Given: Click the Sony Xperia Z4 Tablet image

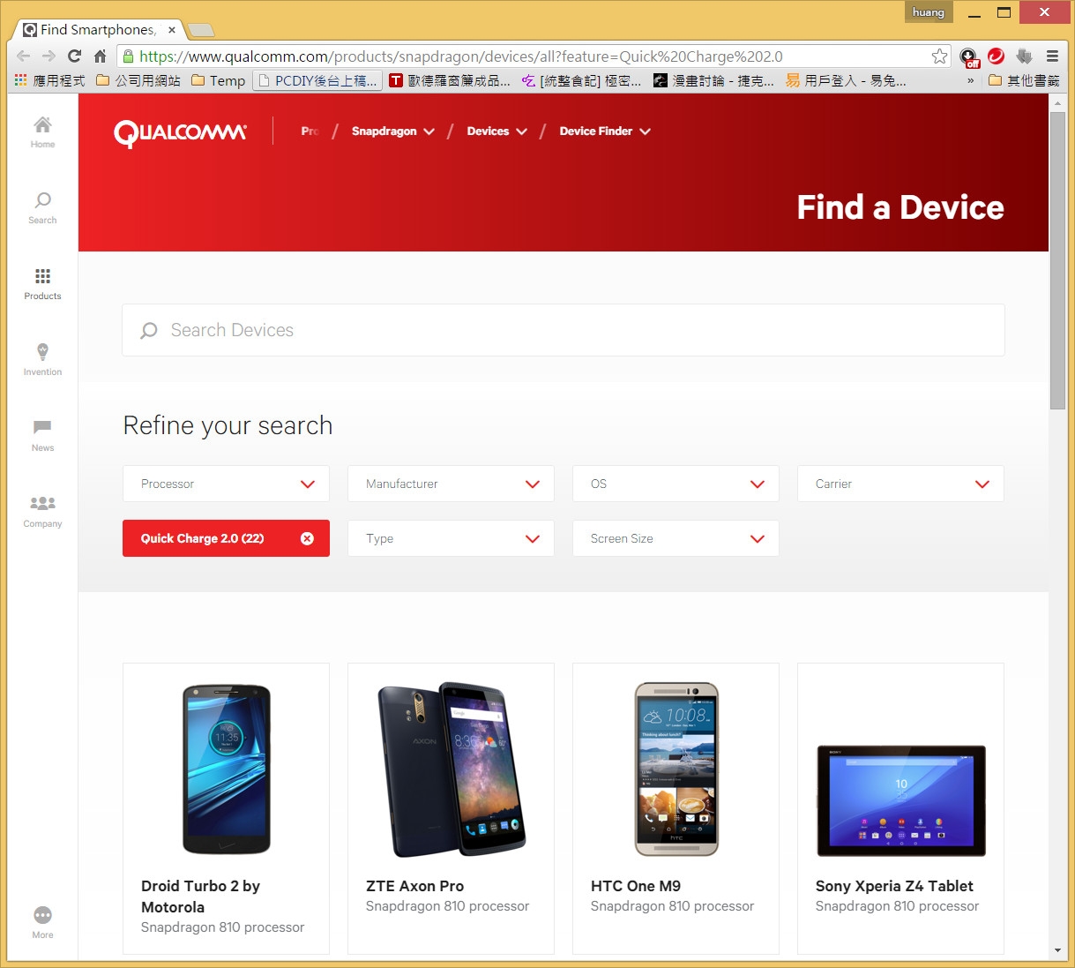Looking at the screenshot, I should tap(901, 801).
